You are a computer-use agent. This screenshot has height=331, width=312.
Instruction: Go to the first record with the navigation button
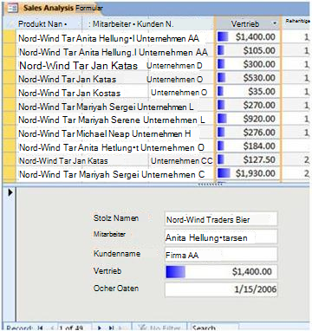point(41,328)
